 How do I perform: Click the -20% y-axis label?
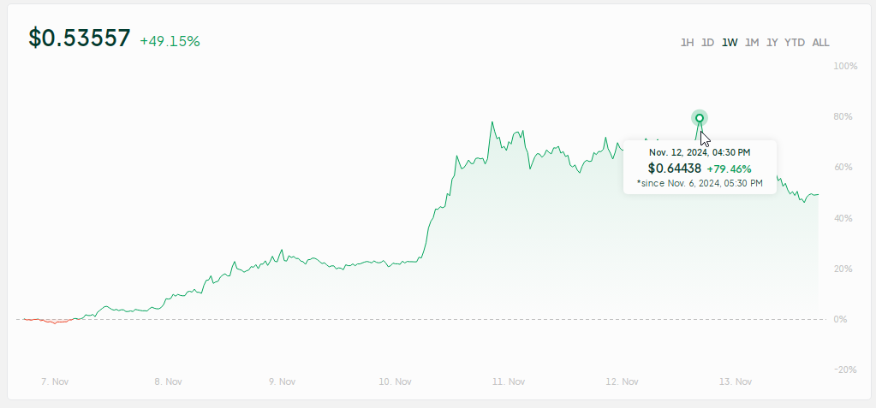(x=845, y=370)
